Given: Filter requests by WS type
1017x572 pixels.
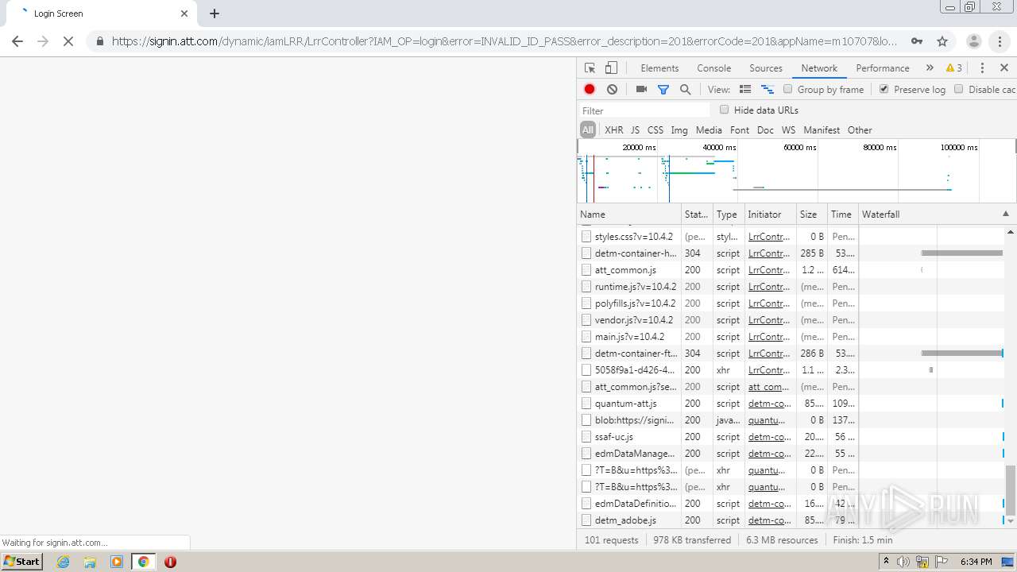Looking at the screenshot, I should point(788,130).
